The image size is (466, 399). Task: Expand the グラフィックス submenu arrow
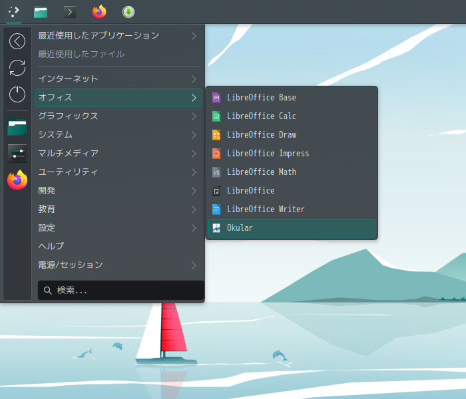(x=194, y=116)
